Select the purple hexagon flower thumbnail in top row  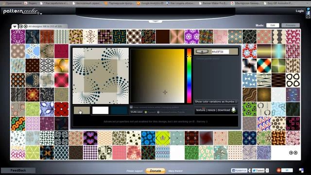point(191,37)
